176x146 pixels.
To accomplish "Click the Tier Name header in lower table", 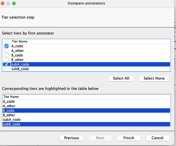I will coord(11,97).
